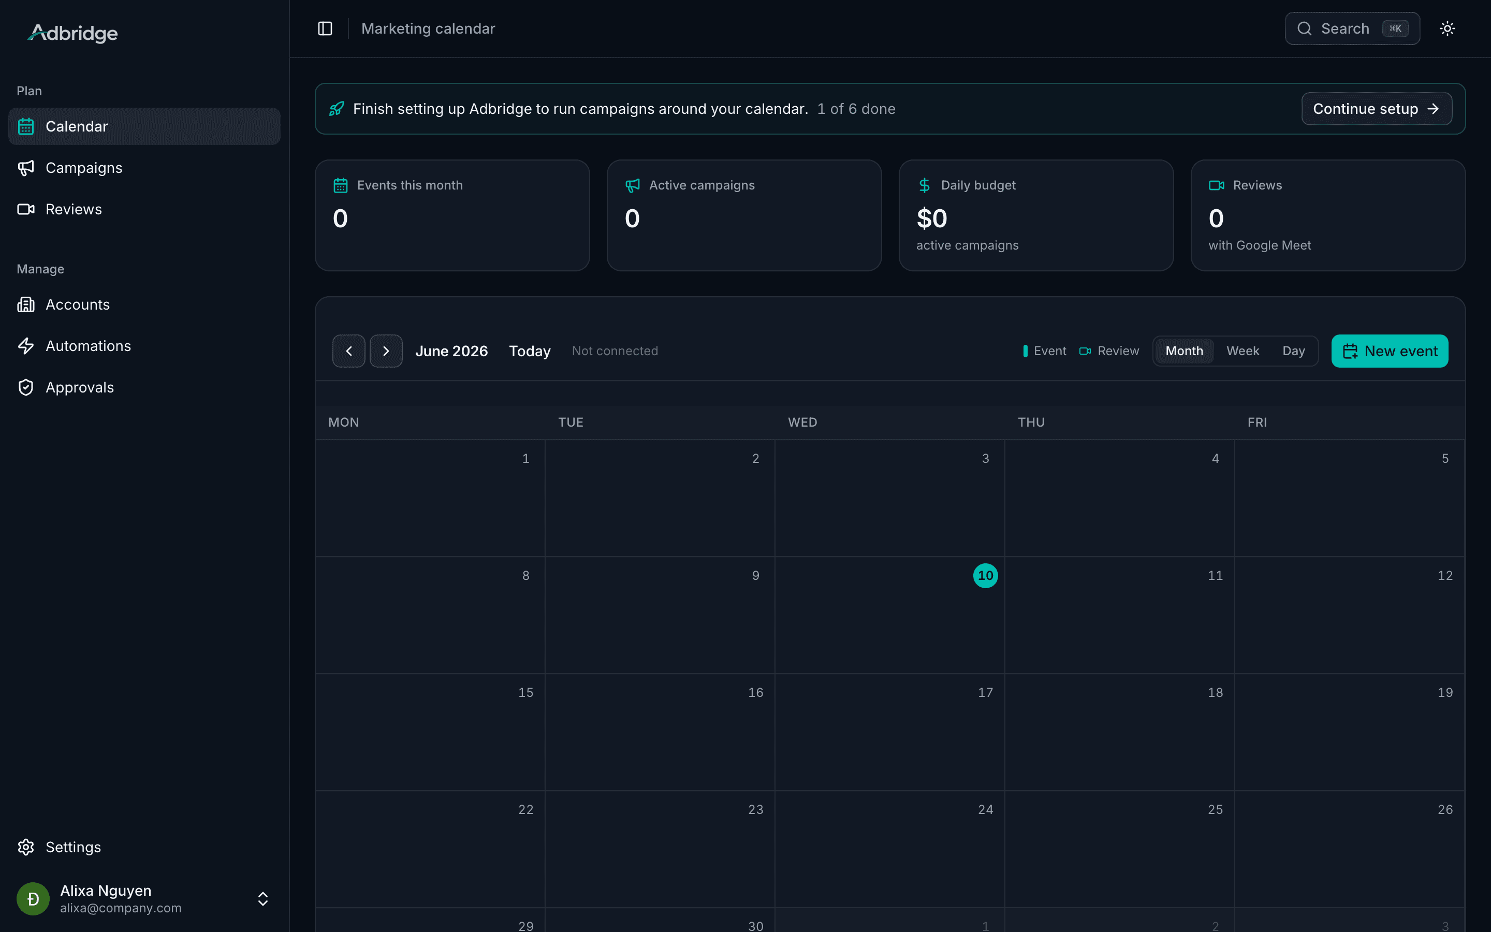Click the Adbridge logo

(x=72, y=33)
